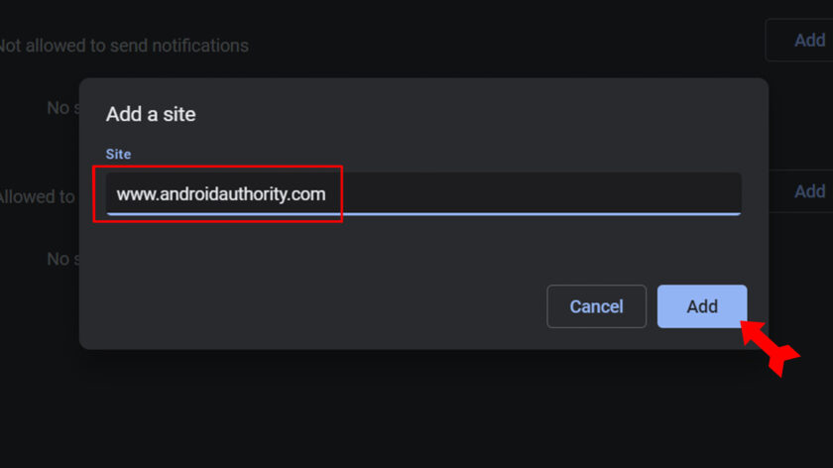Click the Add button in the dialog
The width and height of the screenshot is (833, 468).
701,306
